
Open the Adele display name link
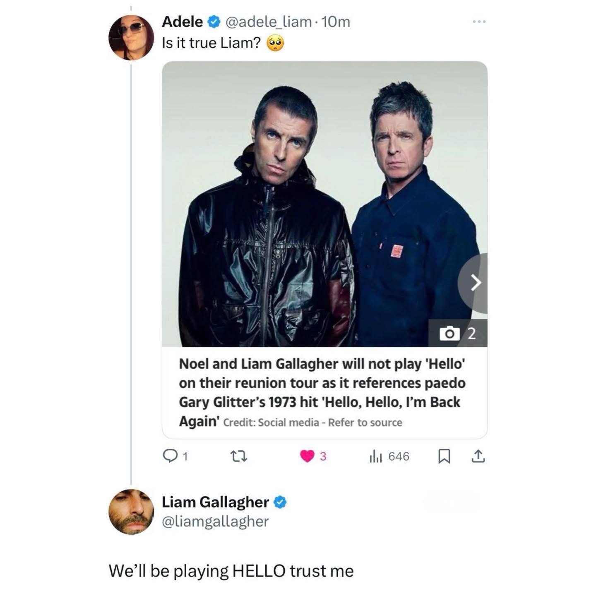point(183,22)
